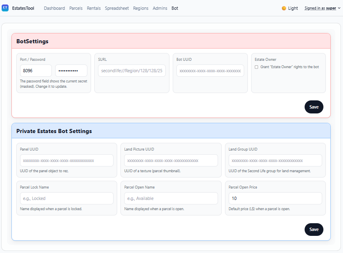Go to the Regions page
The image size is (343, 253).
tap(140, 8)
